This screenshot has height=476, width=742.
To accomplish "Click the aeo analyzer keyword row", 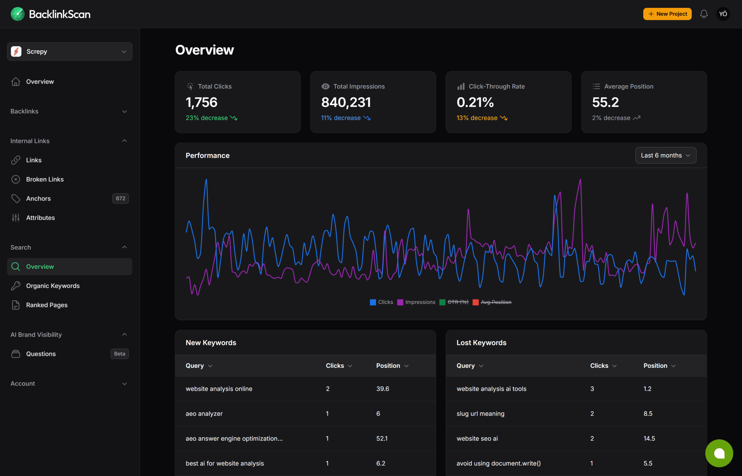I will pyautogui.click(x=305, y=413).
